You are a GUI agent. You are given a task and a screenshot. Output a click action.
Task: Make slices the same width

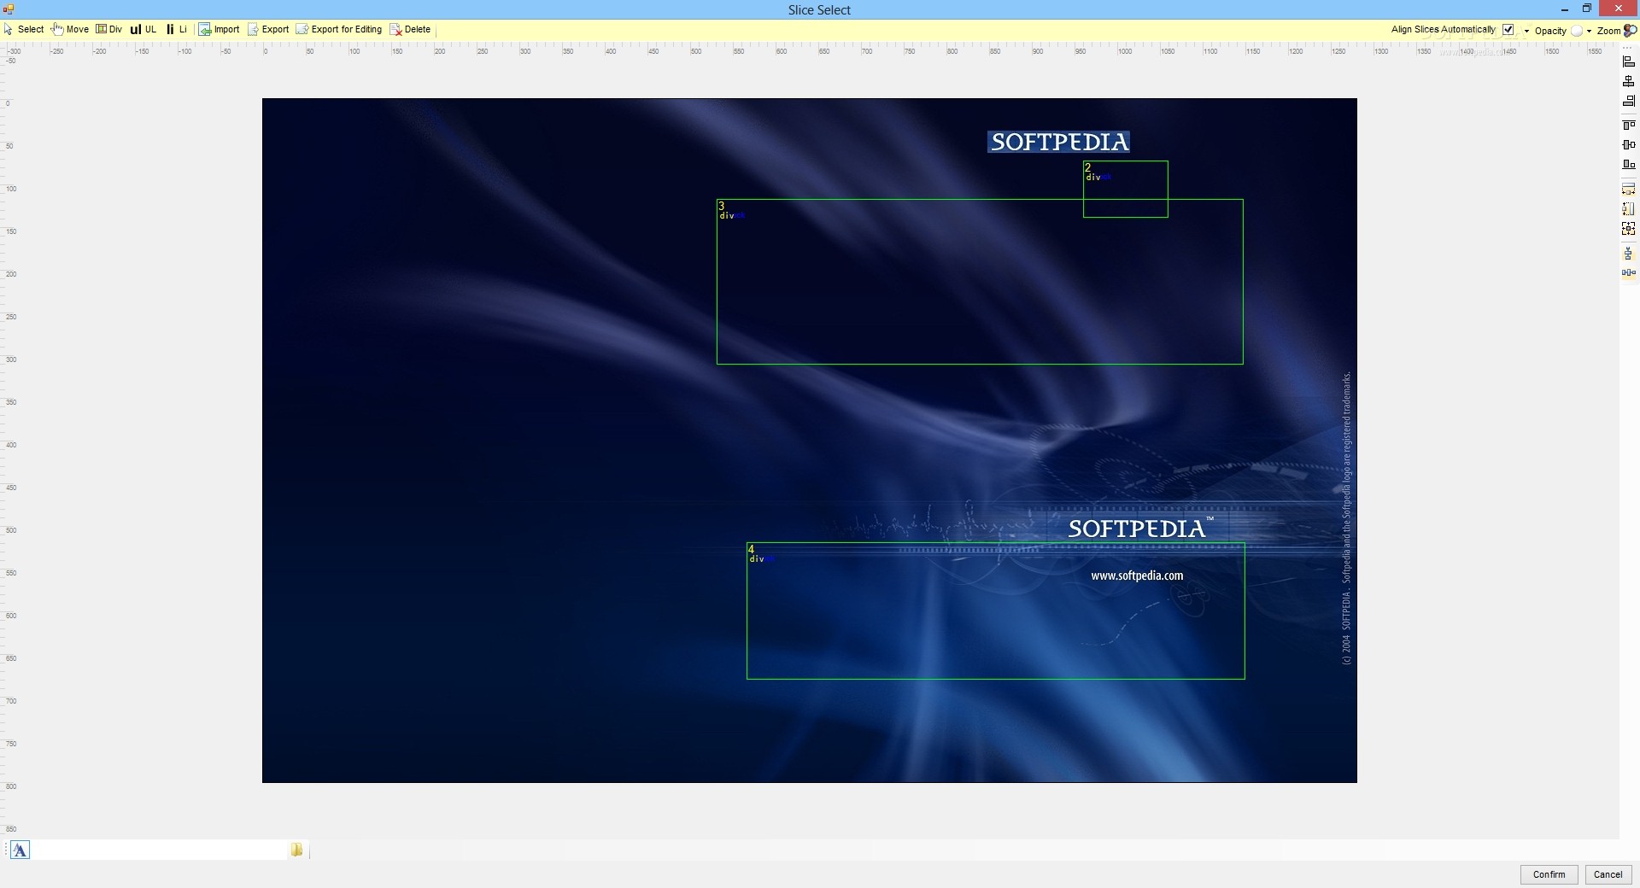point(1629,189)
